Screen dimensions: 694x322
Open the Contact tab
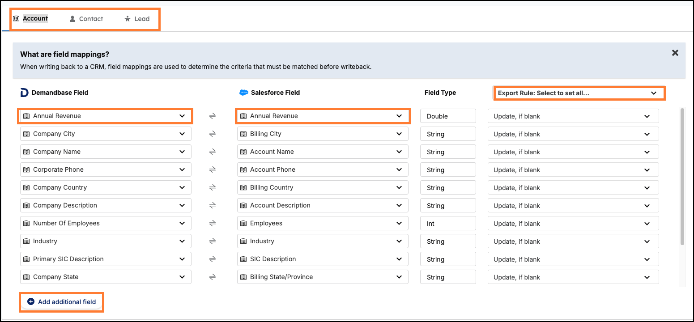(86, 19)
